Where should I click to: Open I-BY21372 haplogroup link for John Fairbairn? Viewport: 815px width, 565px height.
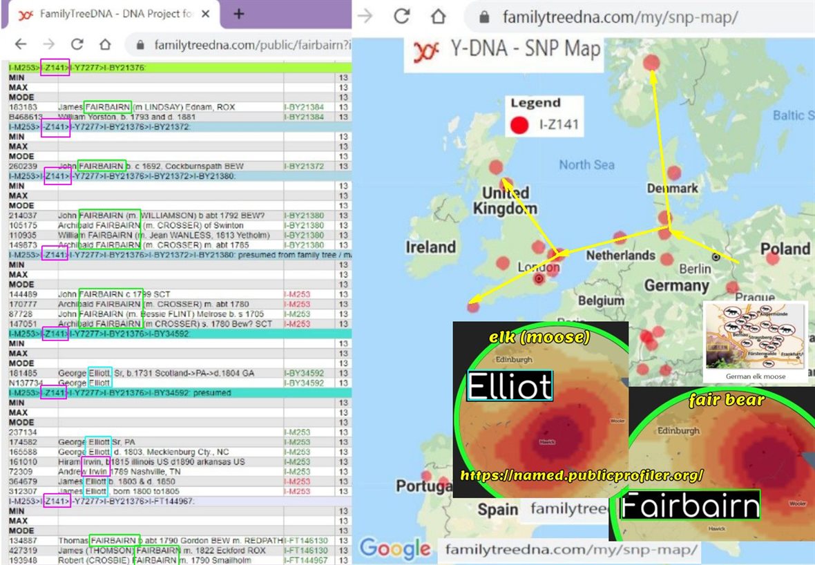click(304, 166)
